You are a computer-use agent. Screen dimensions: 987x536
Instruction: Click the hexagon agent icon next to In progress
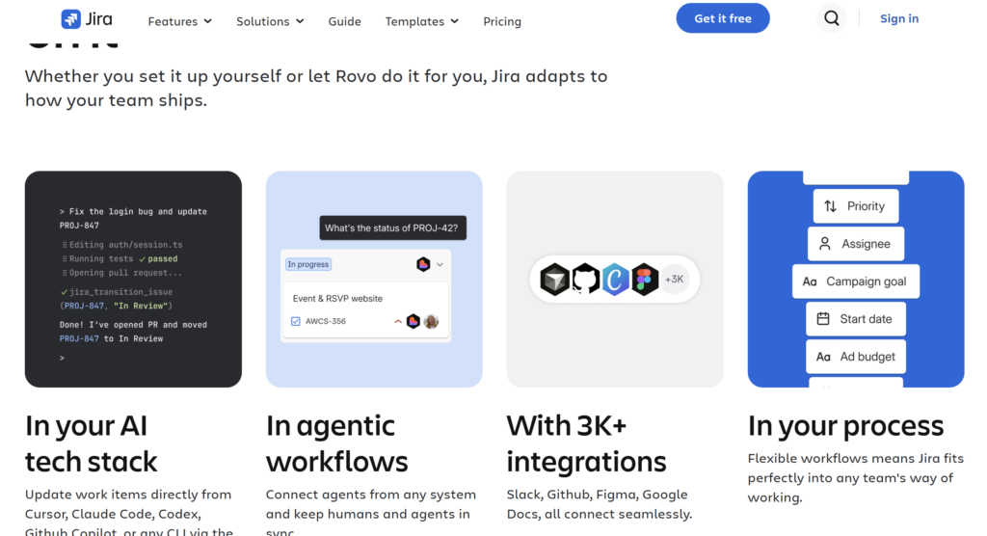coord(423,264)
